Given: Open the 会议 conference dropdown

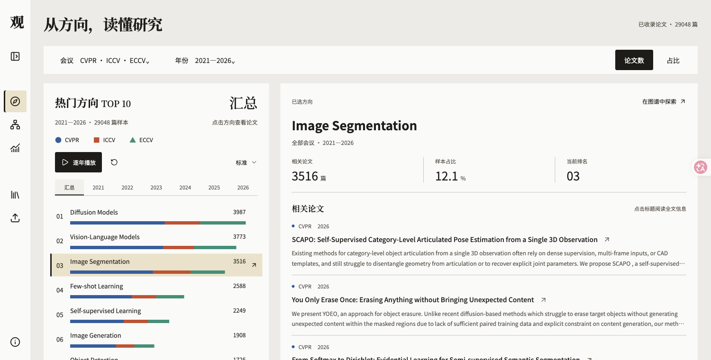Looking at the screenshot, I should (105, 61).
